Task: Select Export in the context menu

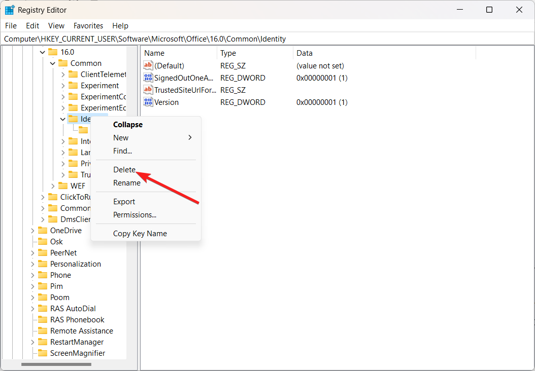Action: (146, 202)
